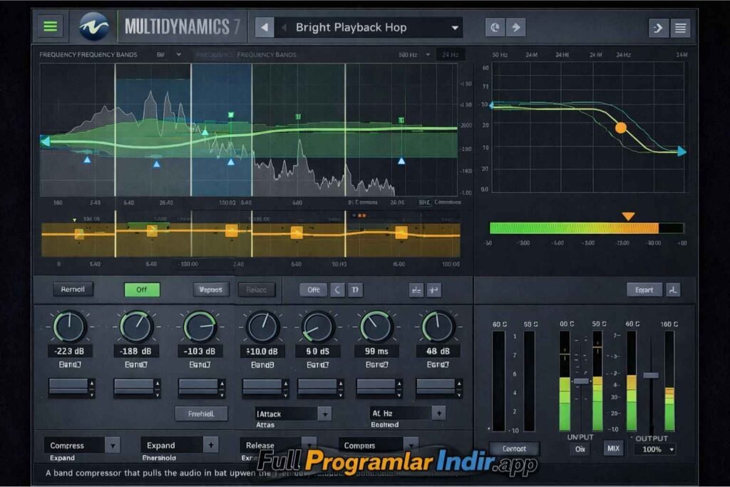
Task: Click the undo history icon in header
Action: 495,28
